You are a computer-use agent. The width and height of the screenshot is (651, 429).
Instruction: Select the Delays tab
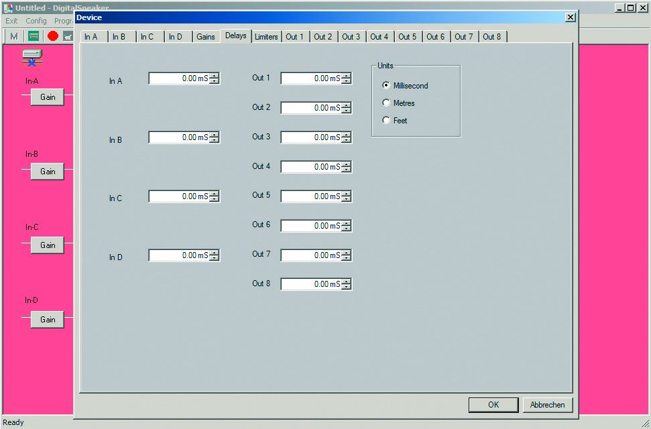click(x=236, y=36)
